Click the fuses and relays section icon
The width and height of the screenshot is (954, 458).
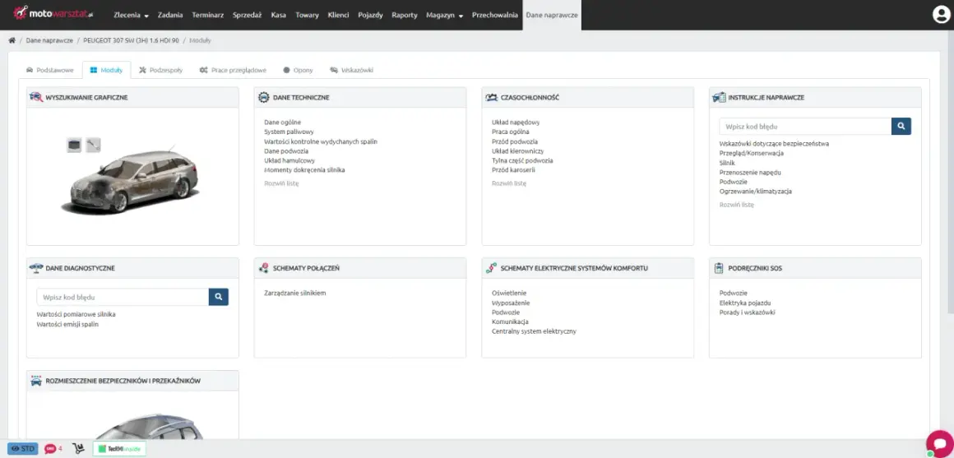point(36,381)
